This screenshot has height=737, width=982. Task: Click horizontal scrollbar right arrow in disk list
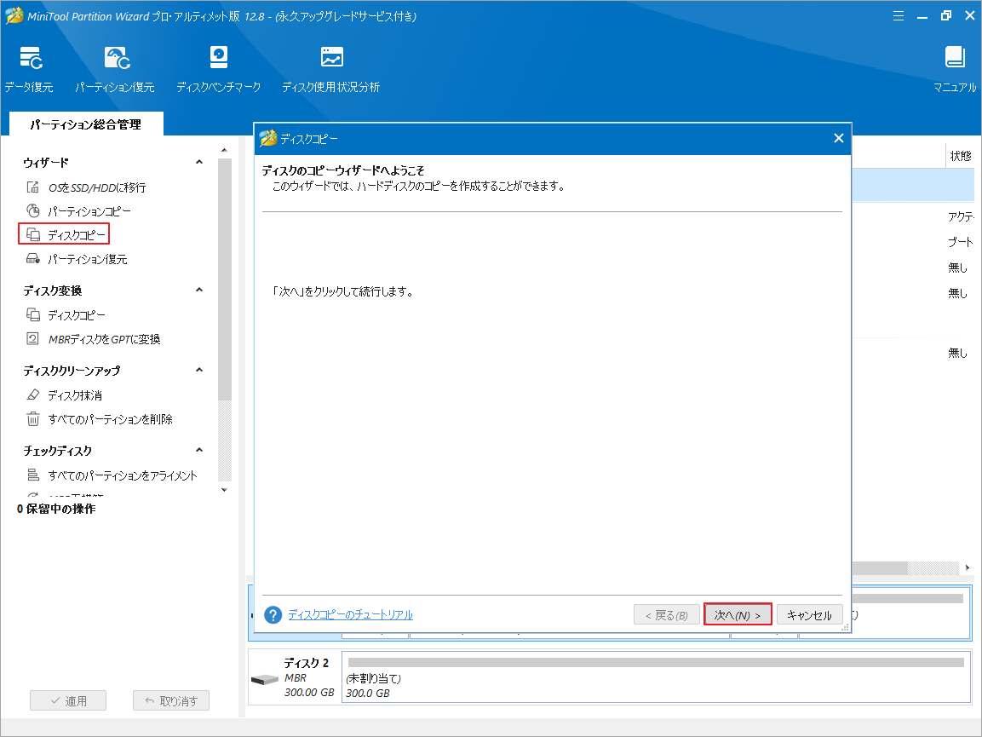pyautogui.click(x=967, y=567)
